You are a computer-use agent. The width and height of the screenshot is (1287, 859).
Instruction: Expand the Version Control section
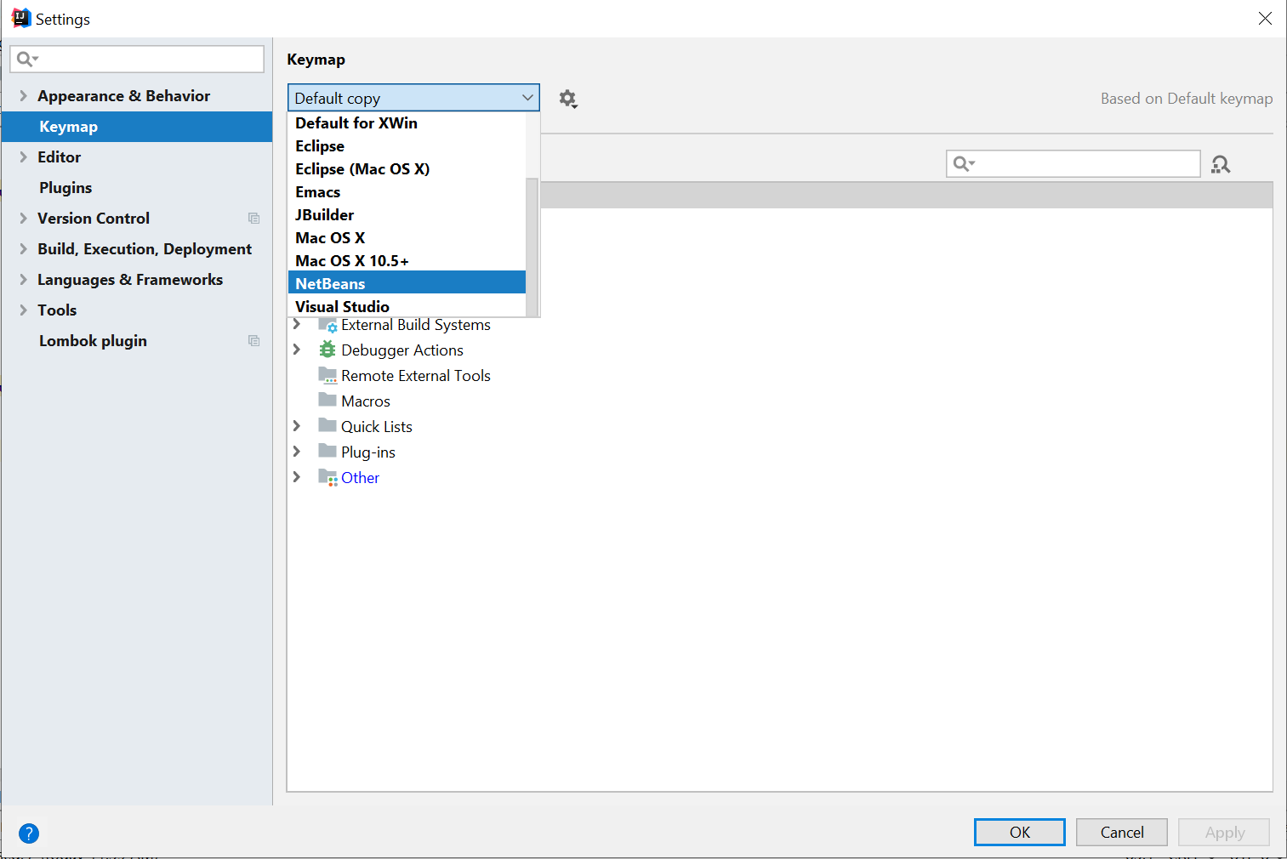click(23, 219)
